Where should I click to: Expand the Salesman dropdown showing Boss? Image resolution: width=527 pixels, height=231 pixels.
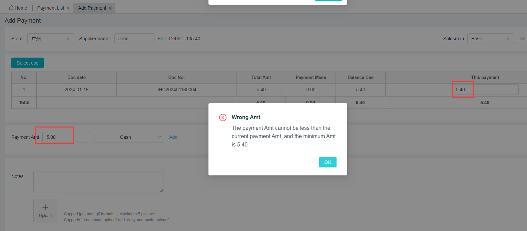pos(490,39)
